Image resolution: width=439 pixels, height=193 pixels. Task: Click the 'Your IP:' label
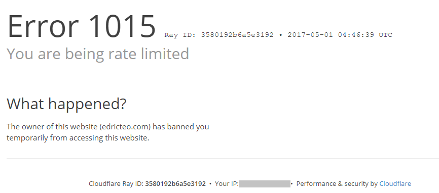[x=227, y=184]
